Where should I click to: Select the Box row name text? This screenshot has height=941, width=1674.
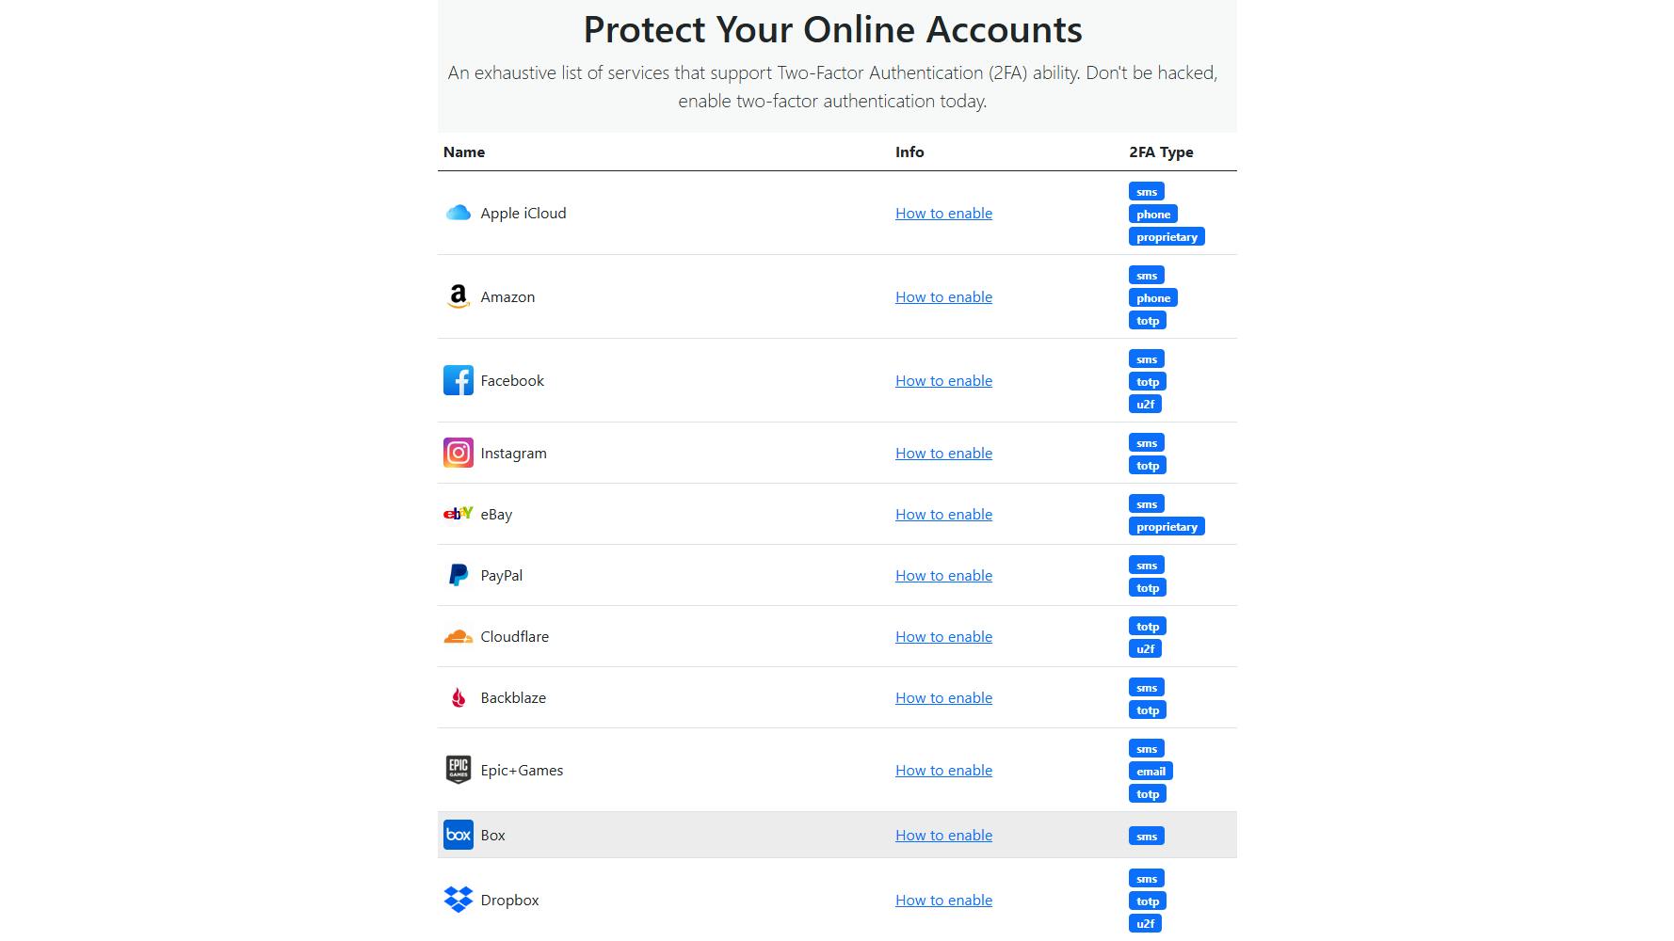coord(493,836)
